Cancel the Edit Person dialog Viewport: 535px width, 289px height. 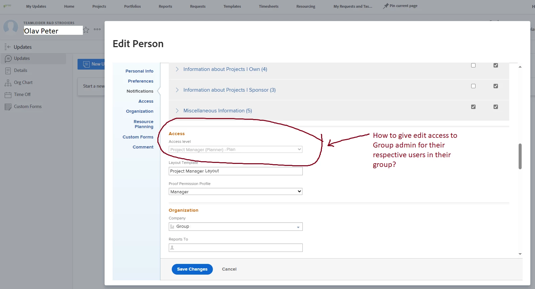pos(229,269)
